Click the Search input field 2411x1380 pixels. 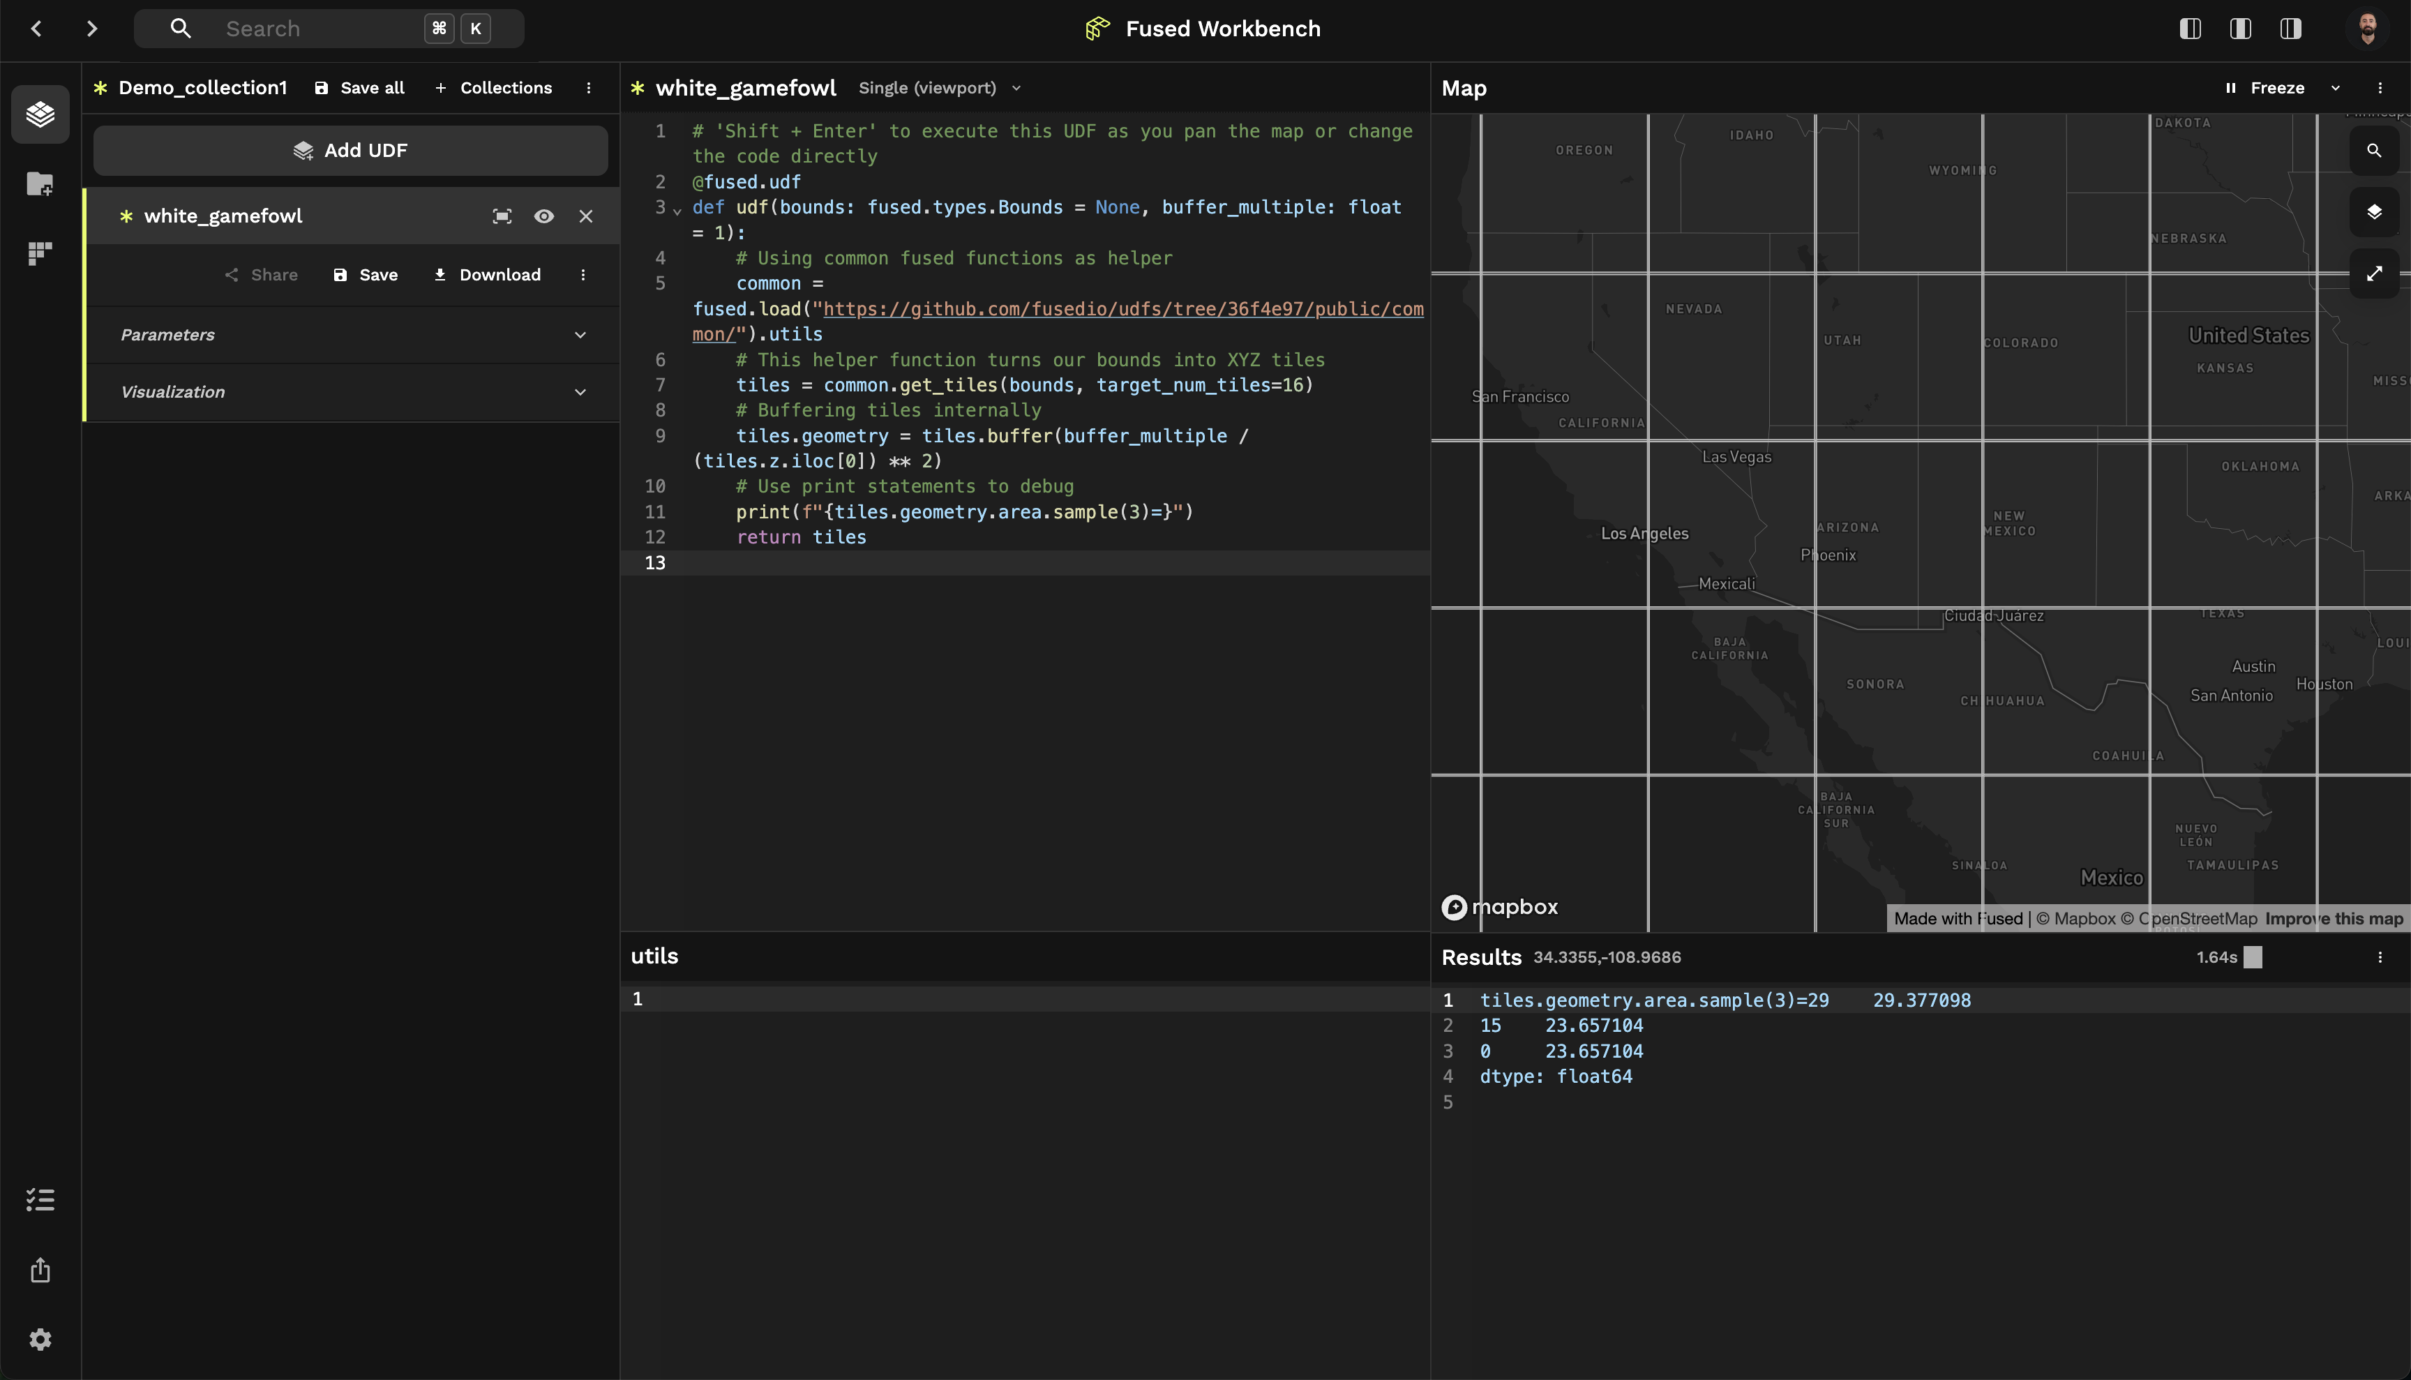(x=329, y=29)
